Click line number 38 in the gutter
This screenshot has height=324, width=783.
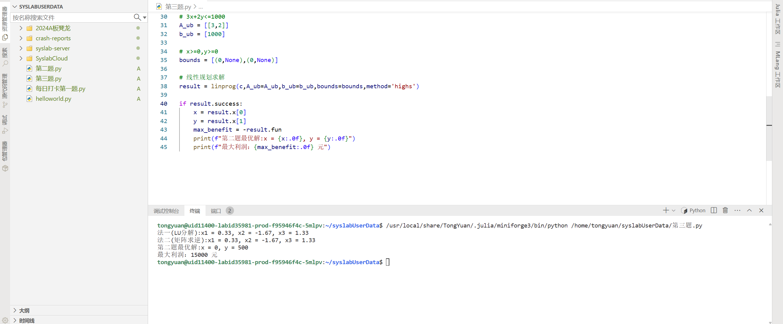(x=164, y=86)
